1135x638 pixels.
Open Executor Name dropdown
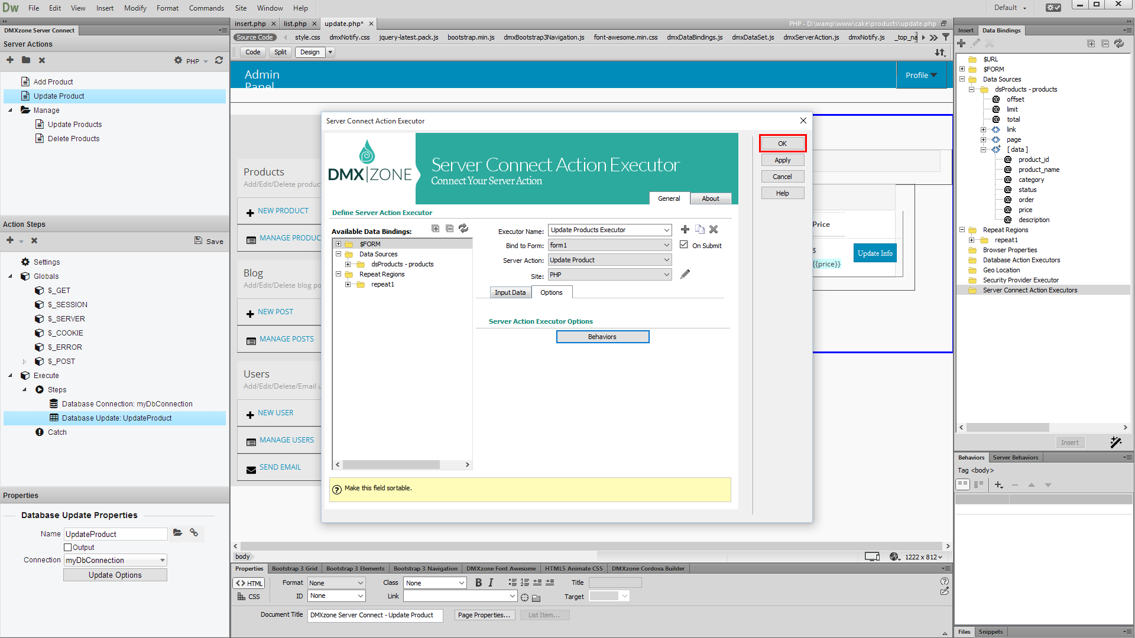tap(667, 230)
